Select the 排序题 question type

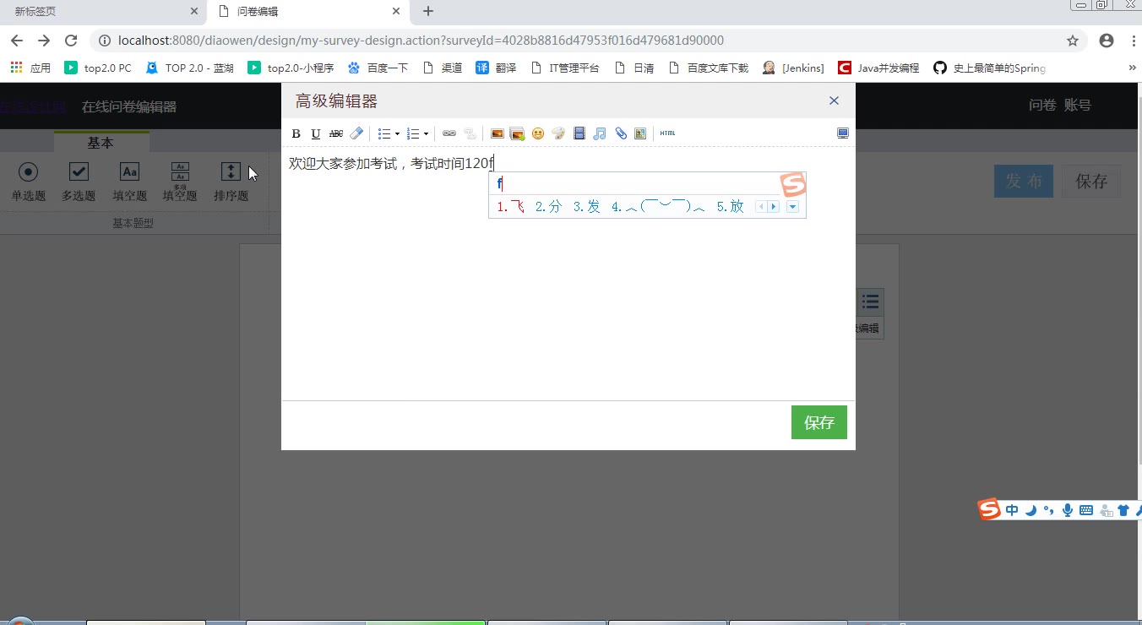click(x=231, y=181)
